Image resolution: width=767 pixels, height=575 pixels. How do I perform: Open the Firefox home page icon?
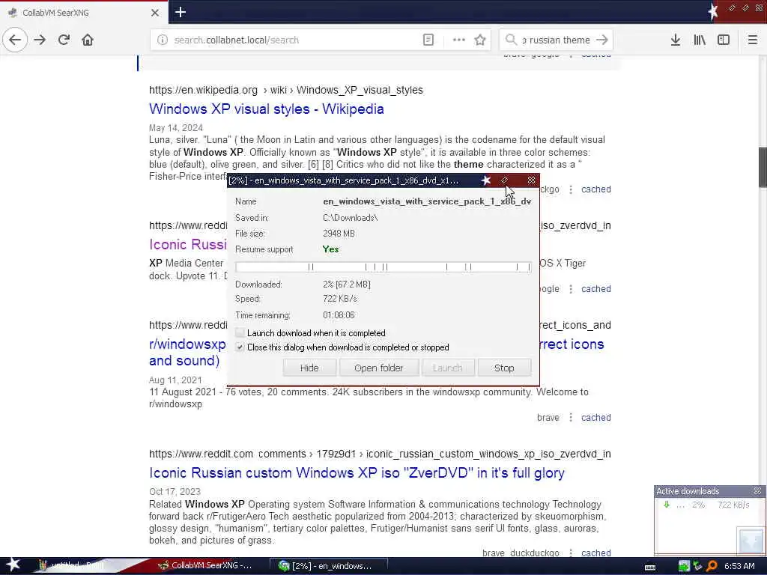coord(88,40)
